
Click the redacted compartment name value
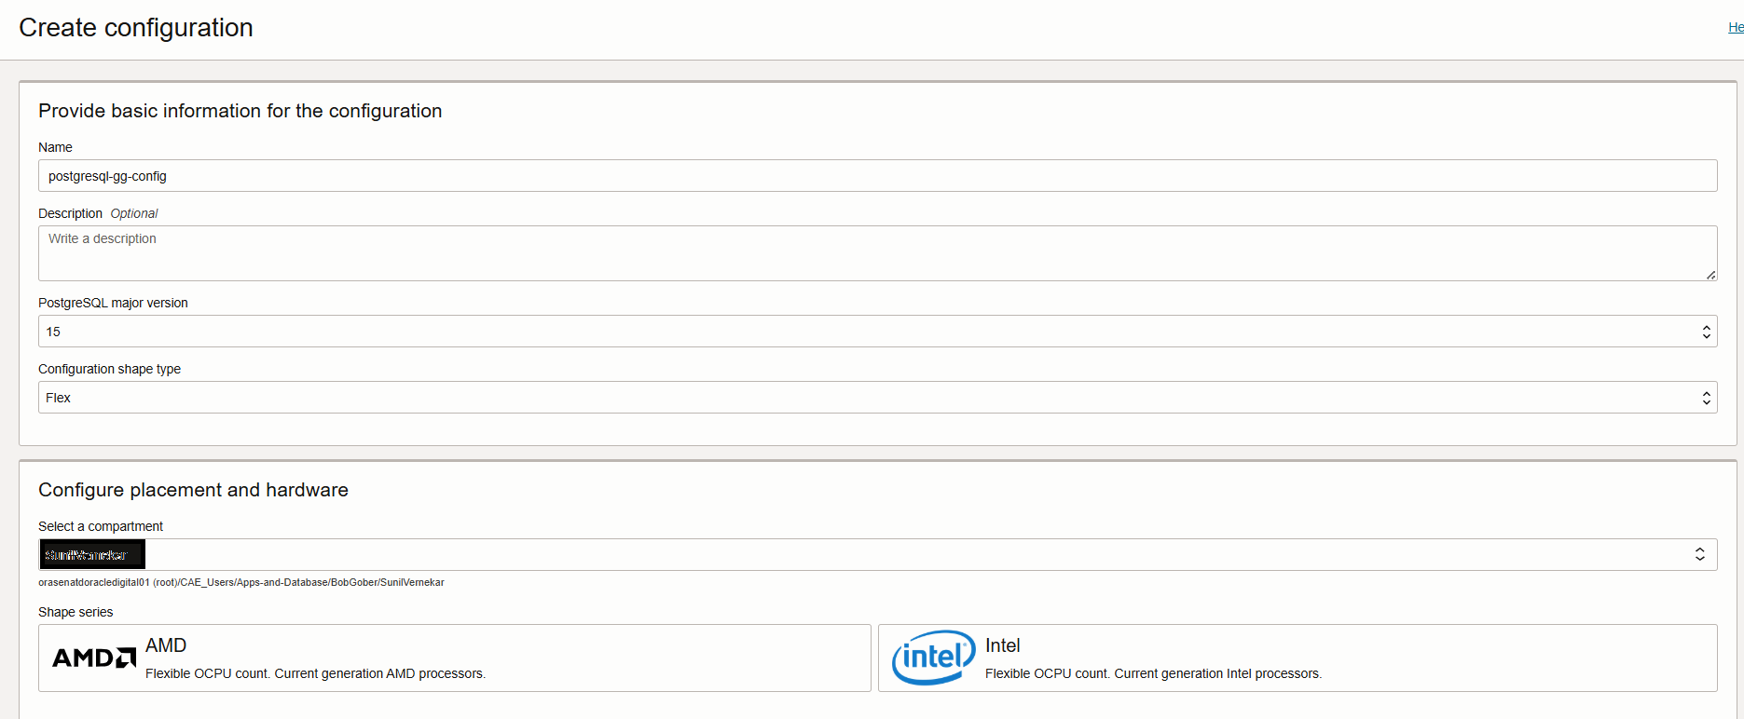pyautogui.click(x=91, y=554)
